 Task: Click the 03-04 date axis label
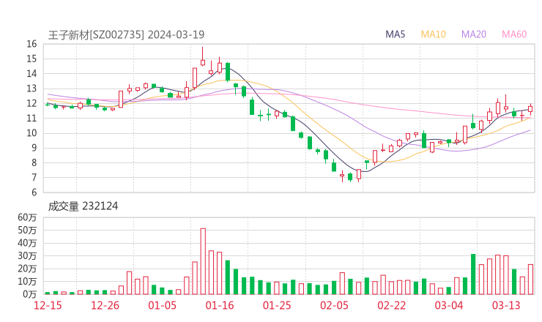(x=449, y=305)
